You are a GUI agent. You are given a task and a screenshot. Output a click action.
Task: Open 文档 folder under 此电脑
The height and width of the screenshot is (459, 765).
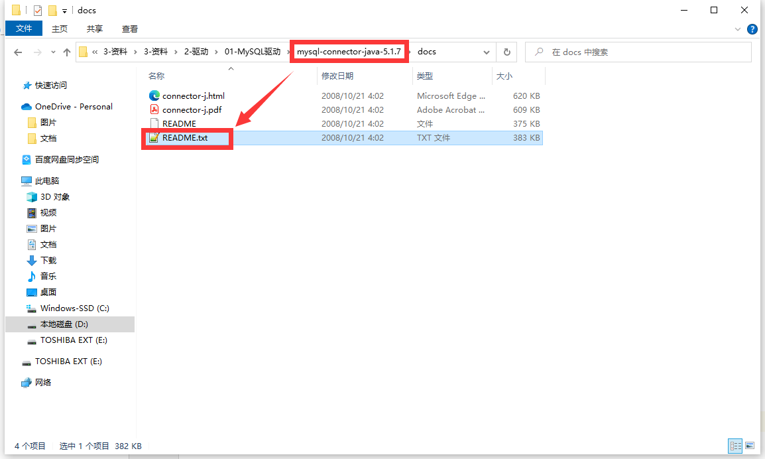[x=48, y=245]
